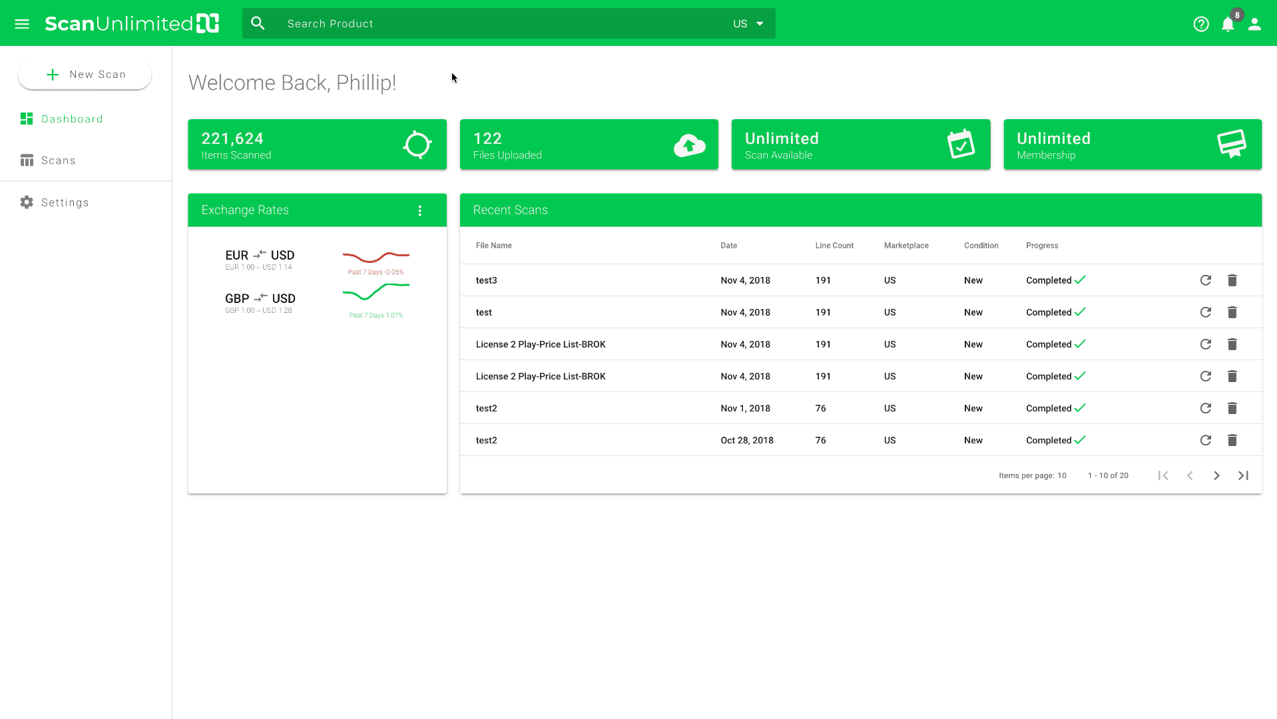Screen dimensions: 1277x719
Task: Delete the test3 scan with trash icon
Action: pos(1232,280)
